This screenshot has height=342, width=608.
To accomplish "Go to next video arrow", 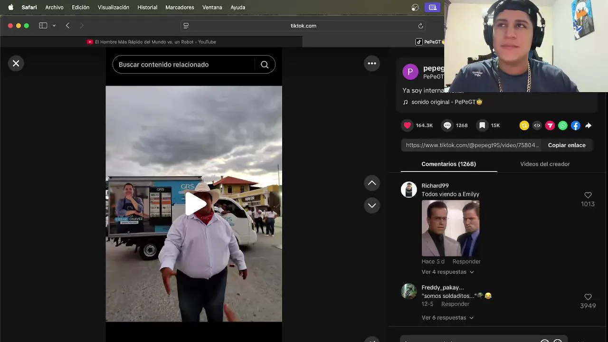I will [372, 205].
